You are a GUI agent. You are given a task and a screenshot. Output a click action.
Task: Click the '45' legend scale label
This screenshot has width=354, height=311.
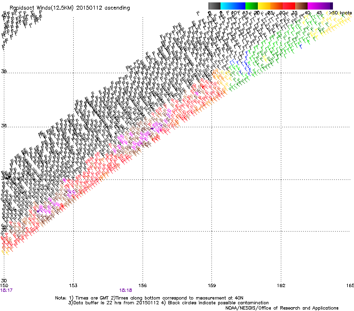click(x=319, y=13)
